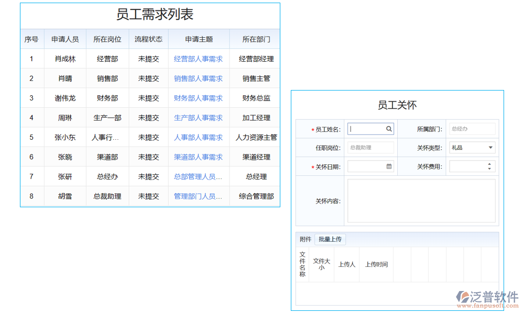
Task: Open the 渠道部人事需求 link
Action: (x=199, y=156)
